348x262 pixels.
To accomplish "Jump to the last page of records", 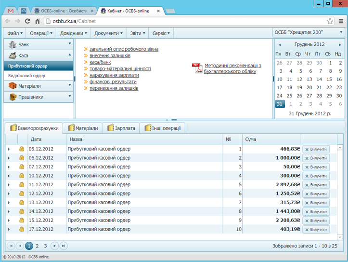I will pyautogui.click(x=64, y=246).
